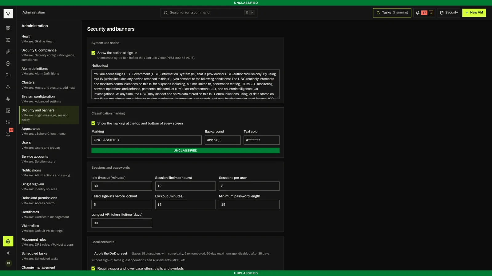This screenshot has height=276, width=492.
Task: Select Roles and permissions in the sidebar
Action: [49, 200]
